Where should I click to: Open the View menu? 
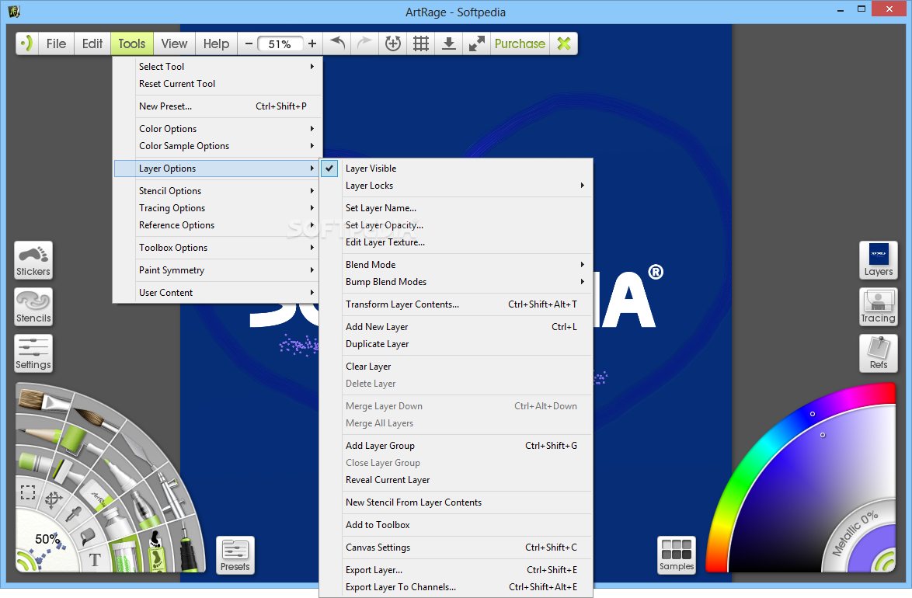pos(174,43)
